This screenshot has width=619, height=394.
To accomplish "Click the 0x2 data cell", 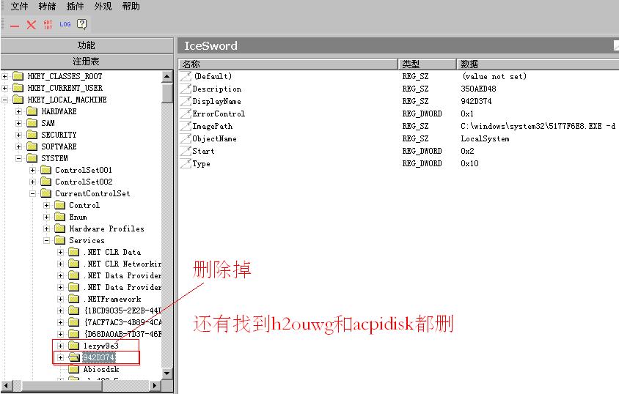I will coord(467,151).
